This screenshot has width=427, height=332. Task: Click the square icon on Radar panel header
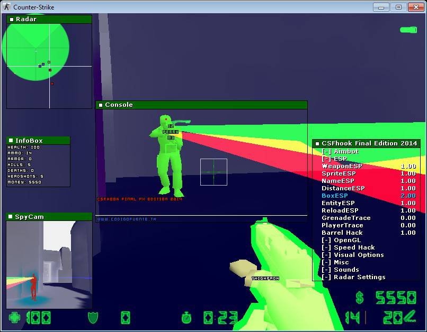12,19
